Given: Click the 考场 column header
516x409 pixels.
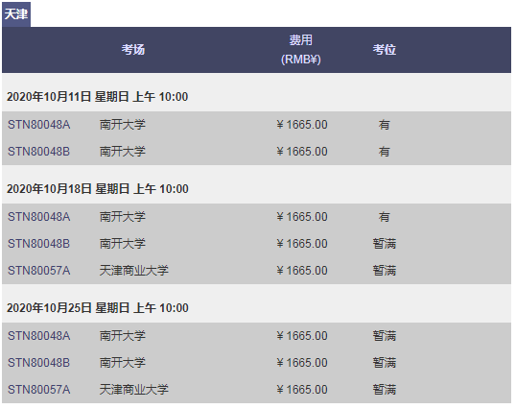Looking at the screenshot, I should 133,50.
